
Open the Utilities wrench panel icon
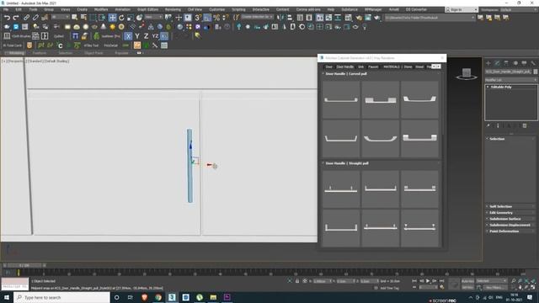pos(533,63)
